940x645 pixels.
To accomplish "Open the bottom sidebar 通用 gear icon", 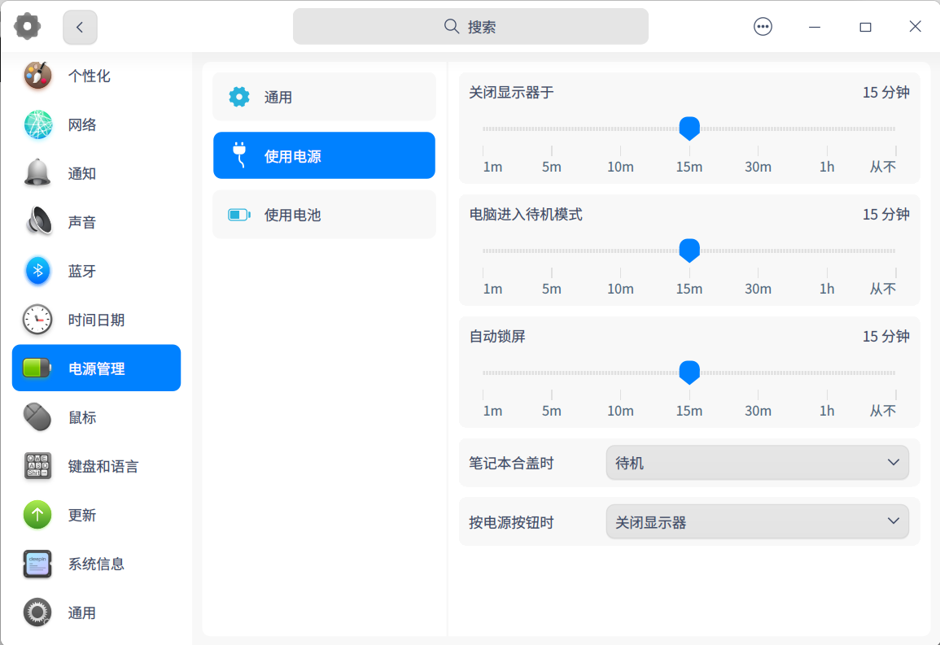I will pos(37,612).
